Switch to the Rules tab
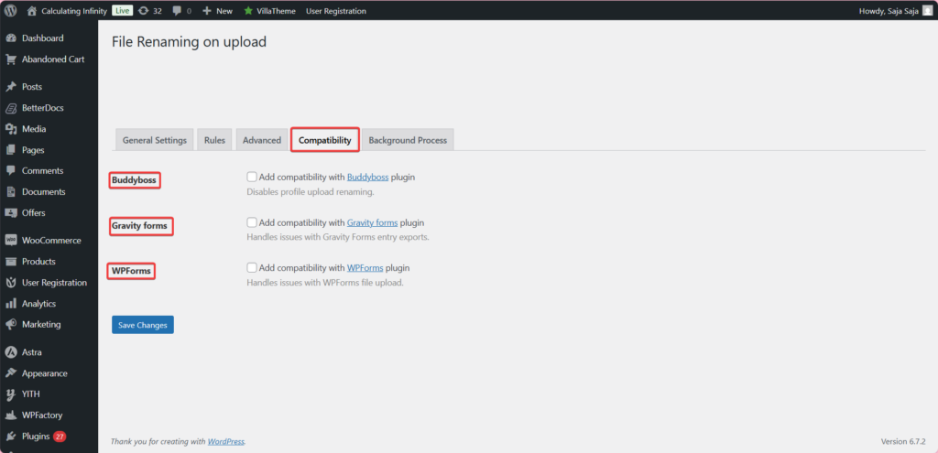The width and height of the screenshot is (938, 453). point(214,140)
